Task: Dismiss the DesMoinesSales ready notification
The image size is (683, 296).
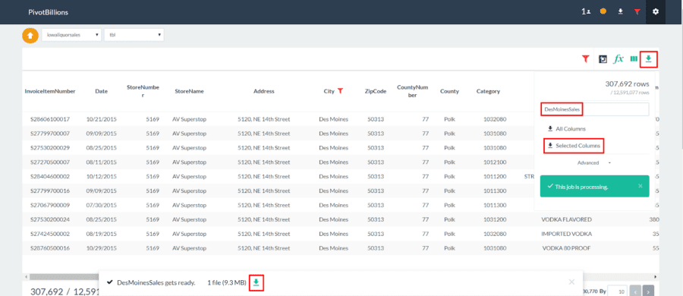Action: tap(571, 282)
